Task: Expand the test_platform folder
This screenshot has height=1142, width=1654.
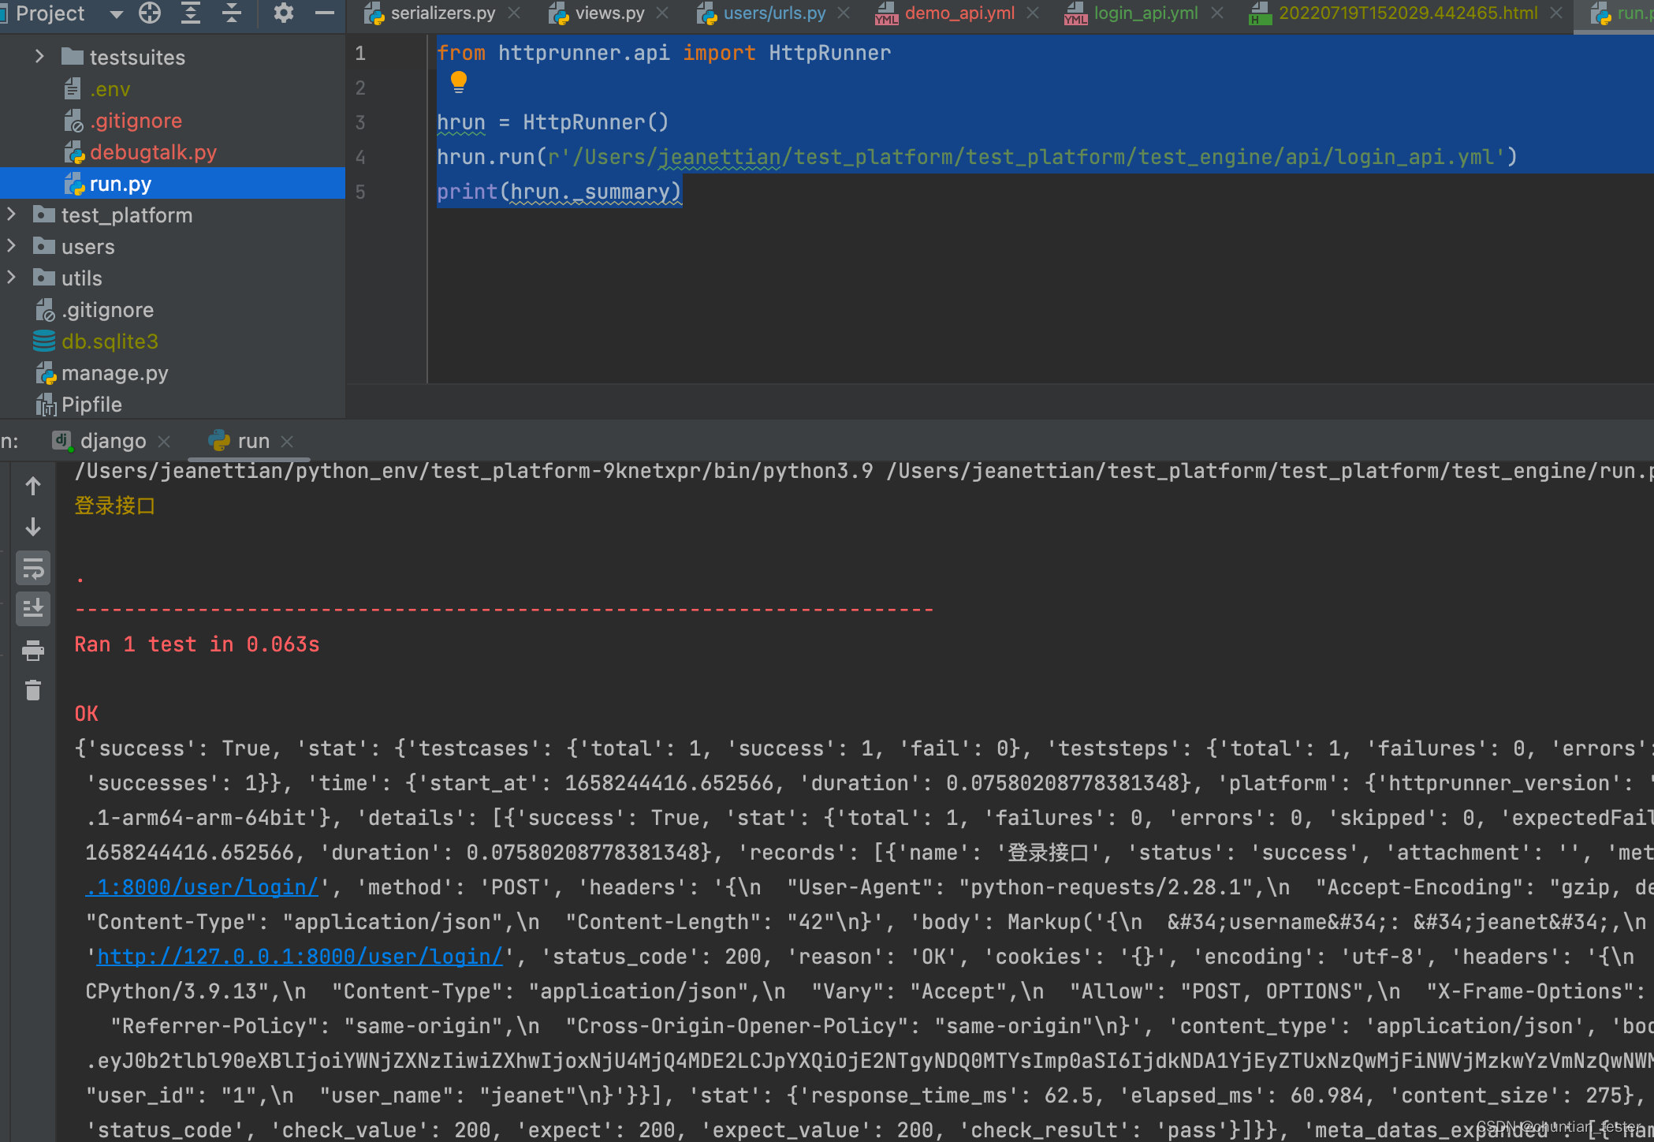Action: pos(11,215)
